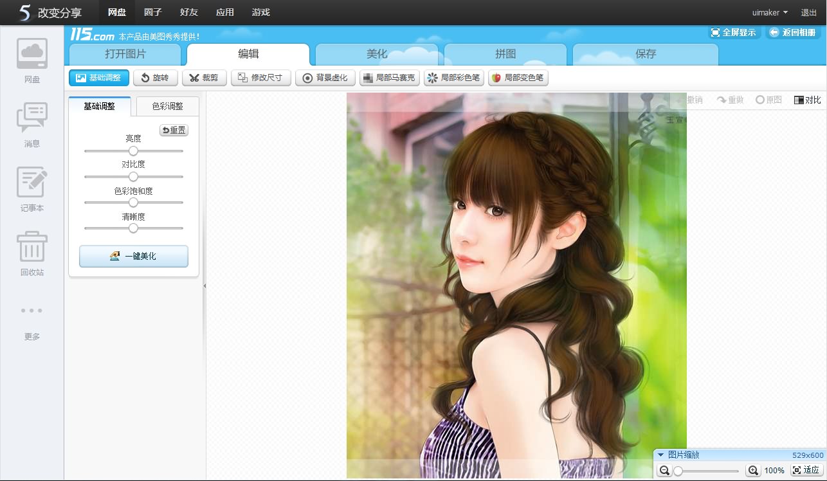This screenshot has width=827, height=481.
Task: Switch to the 美化 tab
Action: click(x=377, y=54)
